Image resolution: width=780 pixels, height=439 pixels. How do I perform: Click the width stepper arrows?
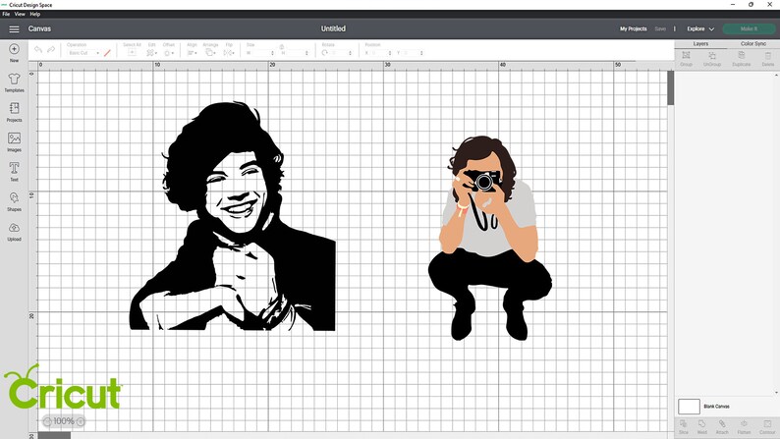click(x=272, y=53)
